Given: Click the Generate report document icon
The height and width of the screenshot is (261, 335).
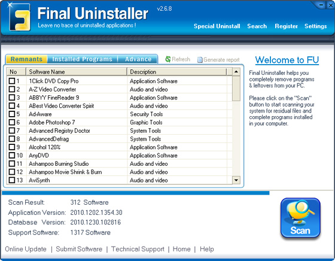Looking at the screenshot, I should [200, 60].
